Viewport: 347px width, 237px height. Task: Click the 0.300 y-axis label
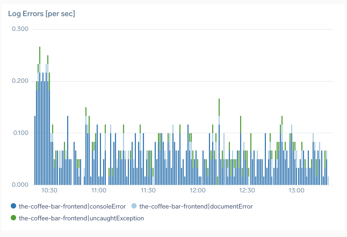click(x=20, y=29)
